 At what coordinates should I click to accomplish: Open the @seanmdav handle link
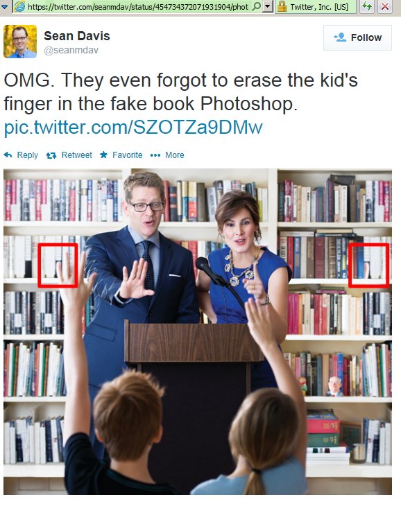pyautogui.click(x=71, y=51)
